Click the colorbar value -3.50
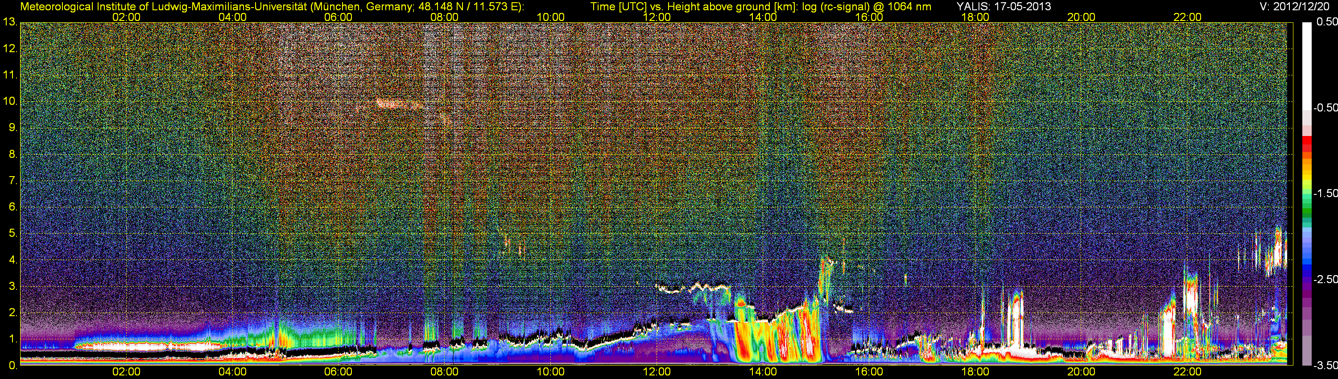The height and width of the screenshot is (379, 1338). pyautogui.click(x=1326, y=366)
